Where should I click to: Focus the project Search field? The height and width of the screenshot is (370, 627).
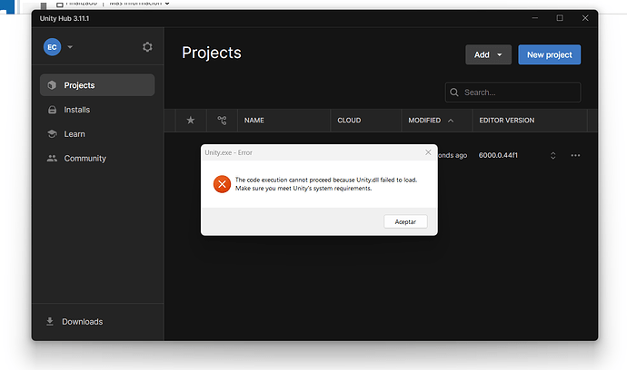518,92
